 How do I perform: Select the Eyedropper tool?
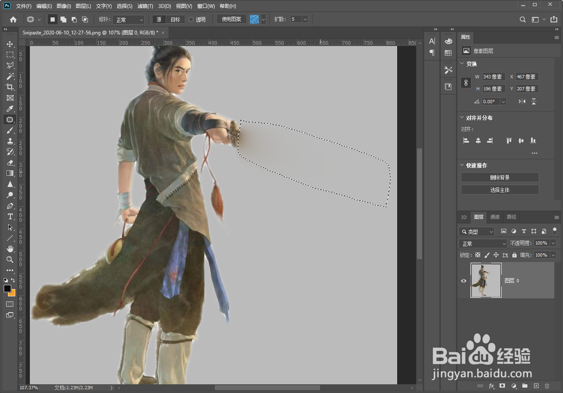(x=10, y=109)
